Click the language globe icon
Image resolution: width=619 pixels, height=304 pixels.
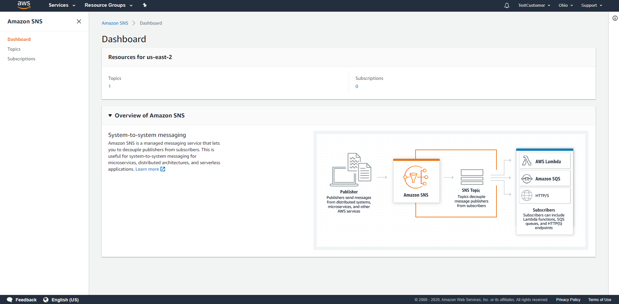click(46, 300)
